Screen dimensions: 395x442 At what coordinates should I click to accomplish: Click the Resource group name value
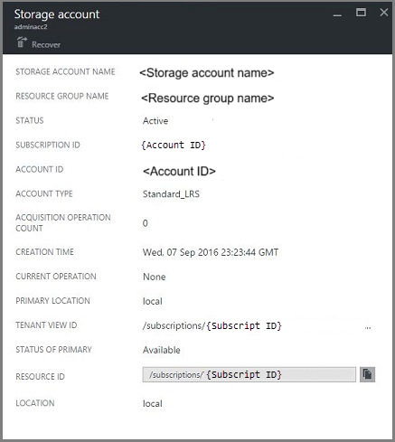click(208, 99)
